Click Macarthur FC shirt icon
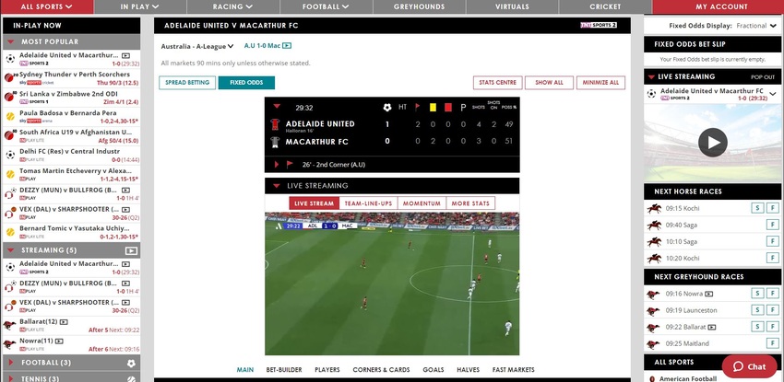 click(275, 142)
